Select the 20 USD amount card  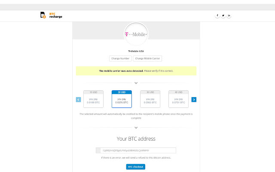(x=122, y=99)
